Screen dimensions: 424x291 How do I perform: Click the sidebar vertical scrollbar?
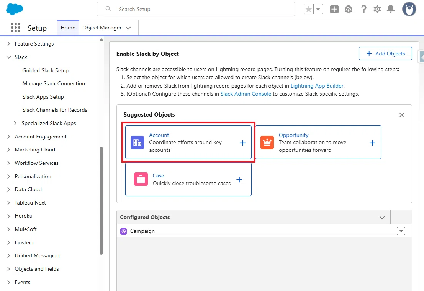101,201
